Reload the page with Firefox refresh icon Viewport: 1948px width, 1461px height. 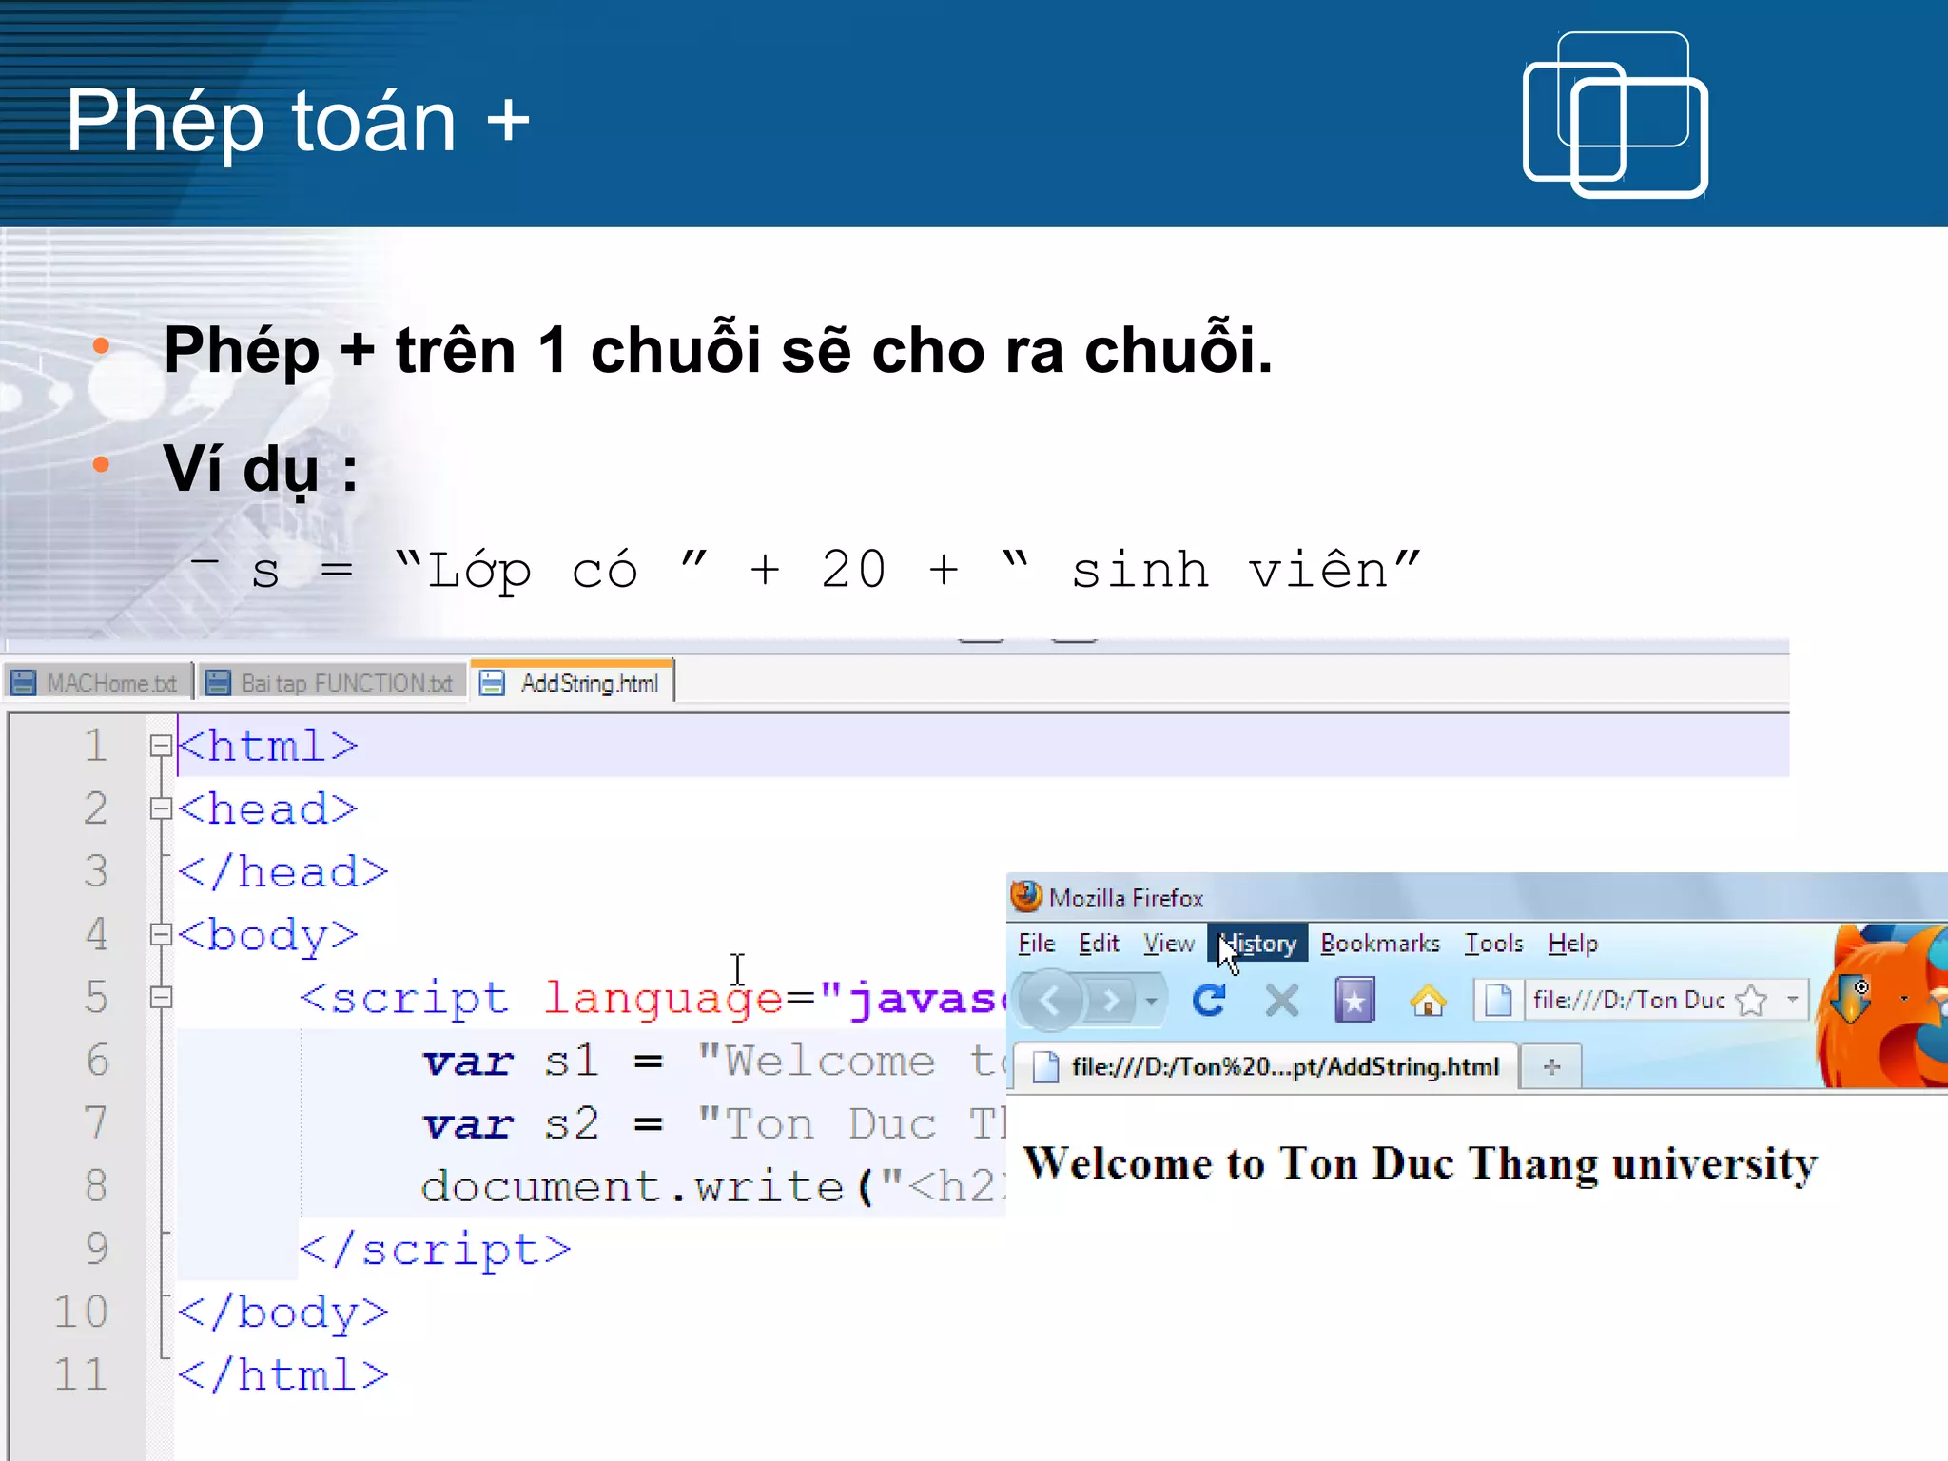pyautogui.click(x=1209, y=1001)
